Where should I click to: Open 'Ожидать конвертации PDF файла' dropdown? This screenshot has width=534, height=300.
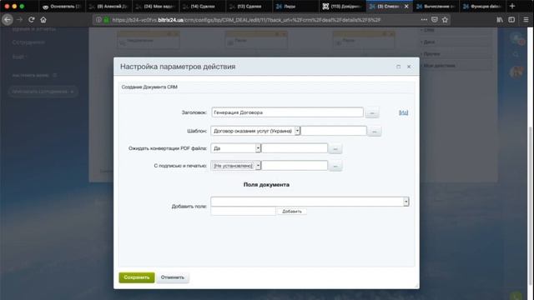click(235, 148)
